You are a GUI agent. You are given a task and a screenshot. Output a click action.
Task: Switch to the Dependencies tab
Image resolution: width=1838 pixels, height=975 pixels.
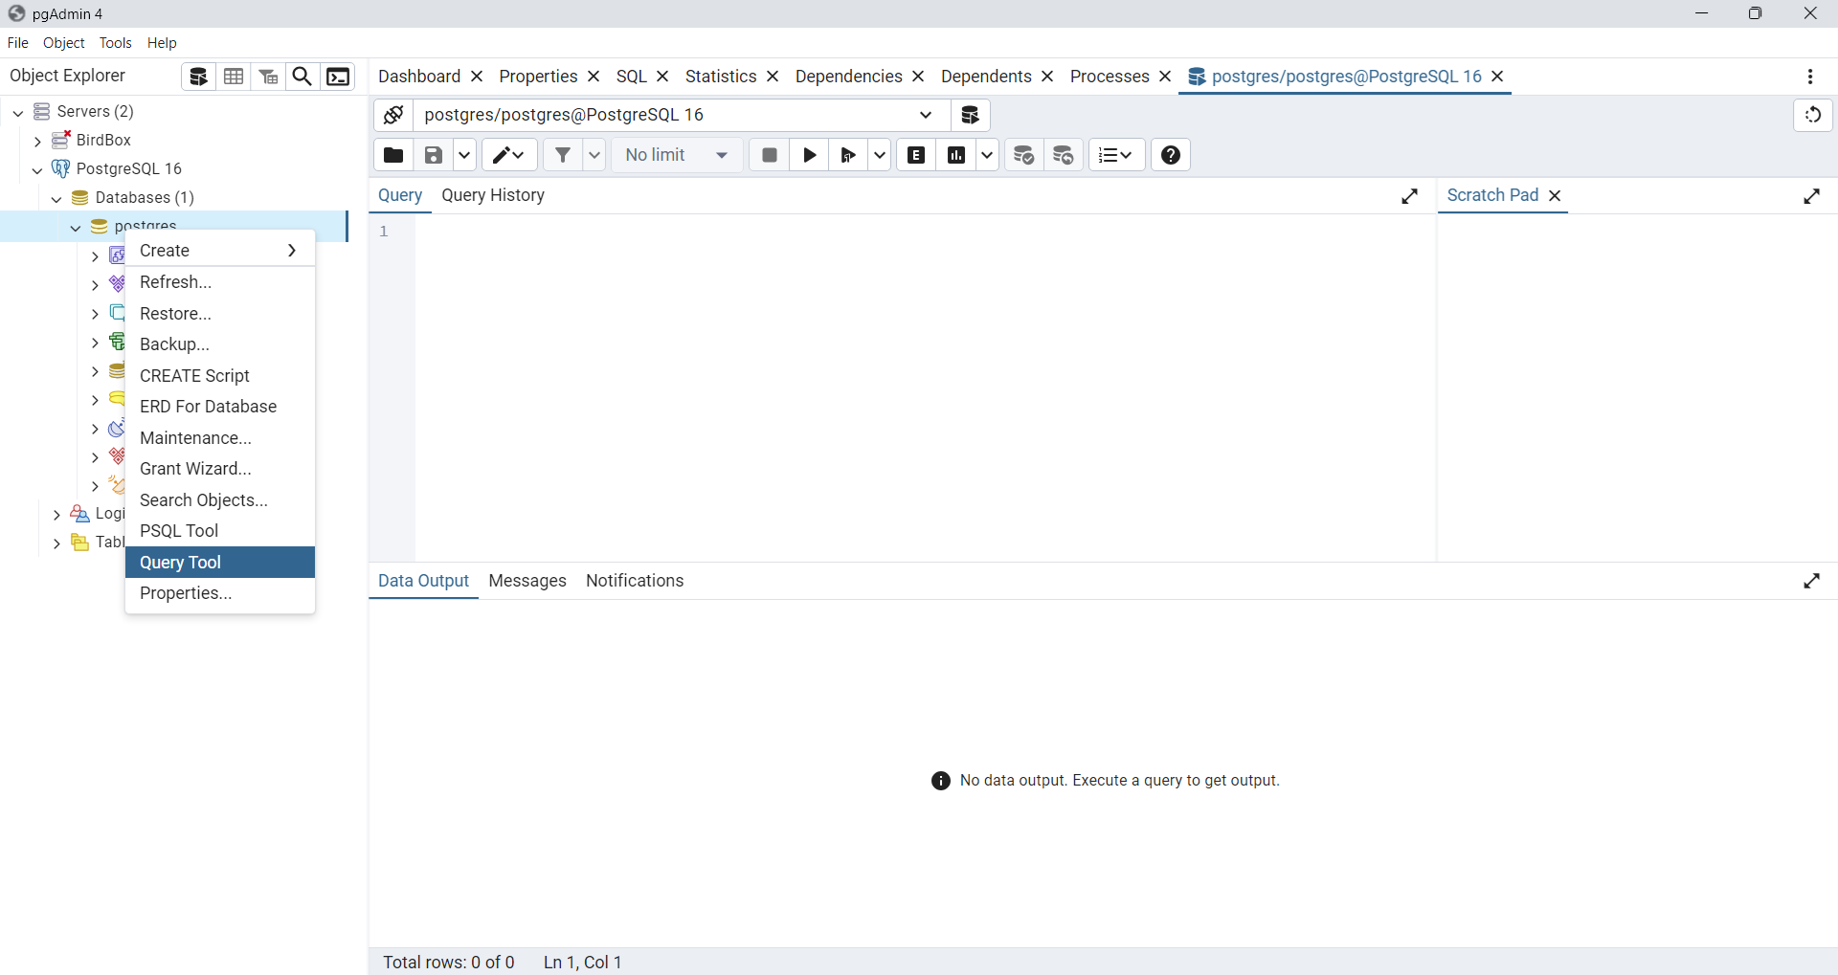point(849,77)
